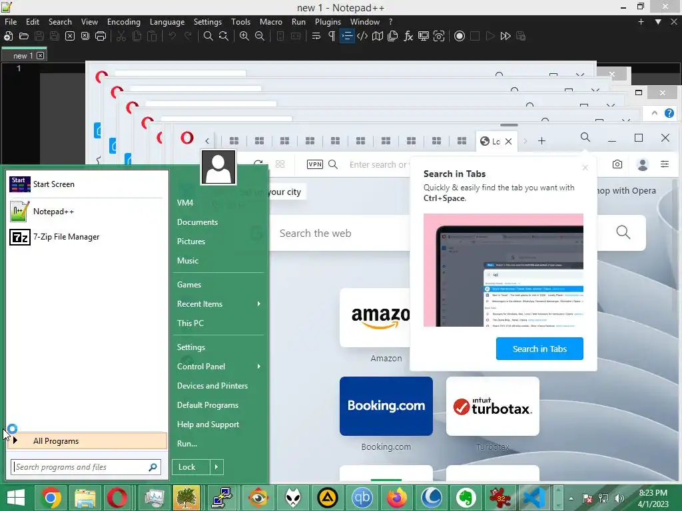This screenshot has height=511, width=682.
Task: Open the Language menu
Action: point(167,22)
